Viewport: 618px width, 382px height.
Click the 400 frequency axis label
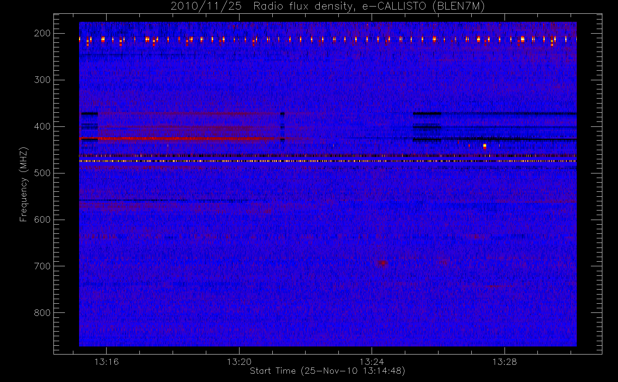tap(42, 126)
